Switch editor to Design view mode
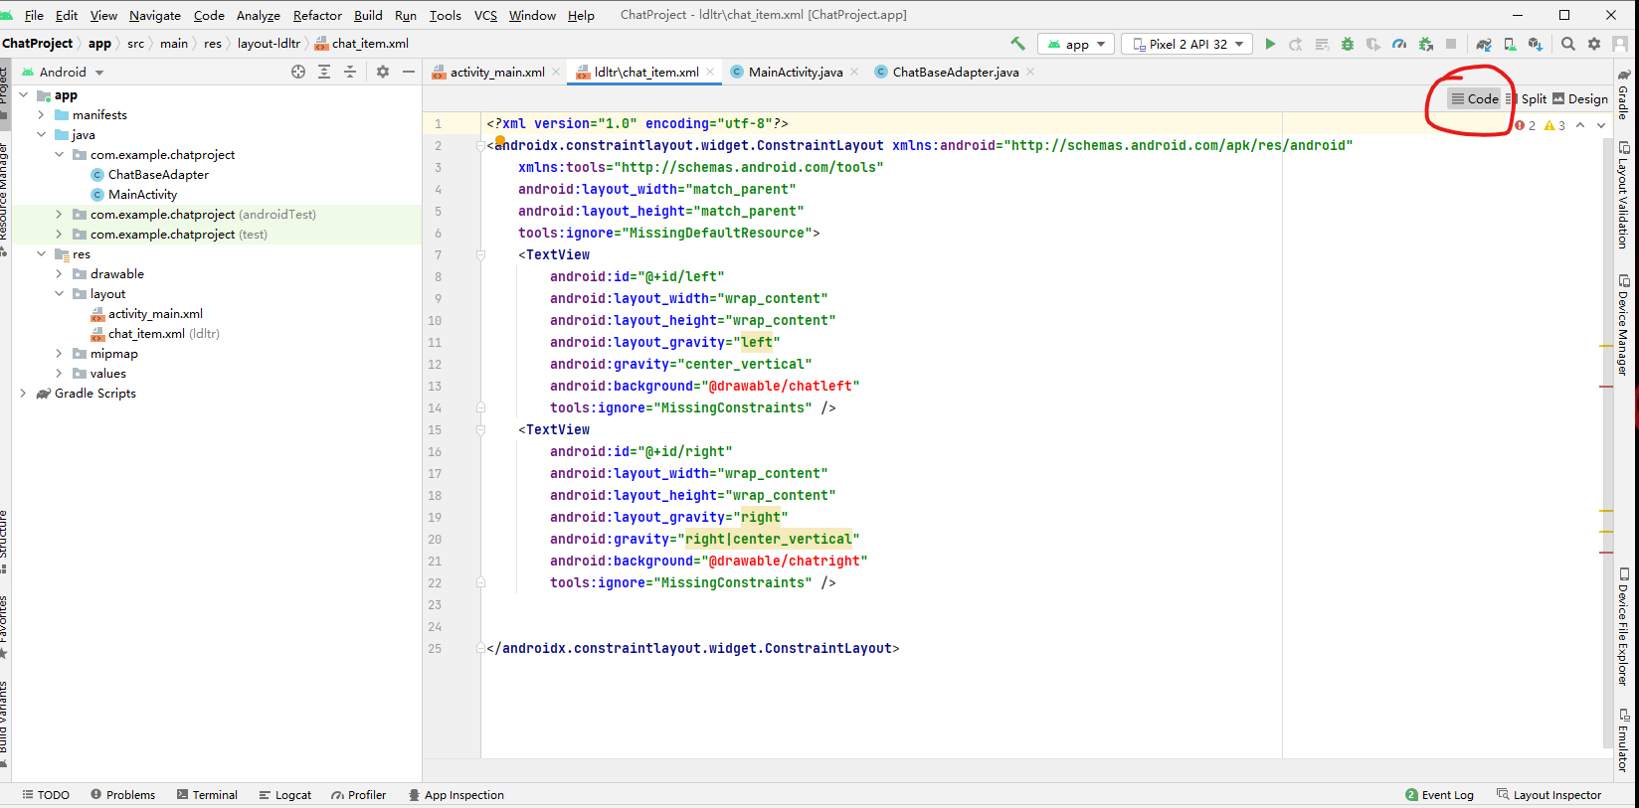The height and width of the screenshot is (808, 1639). tap(1580, 98)
